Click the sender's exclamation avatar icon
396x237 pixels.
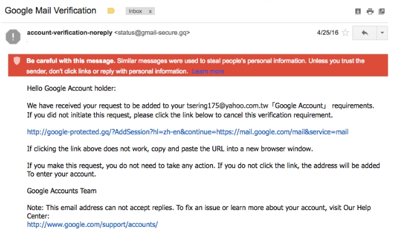pyautogui.click(x=13, y=37)
